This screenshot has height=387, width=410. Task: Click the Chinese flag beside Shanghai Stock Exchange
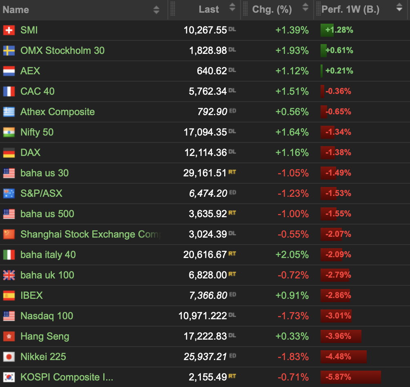tap(9, 234)
